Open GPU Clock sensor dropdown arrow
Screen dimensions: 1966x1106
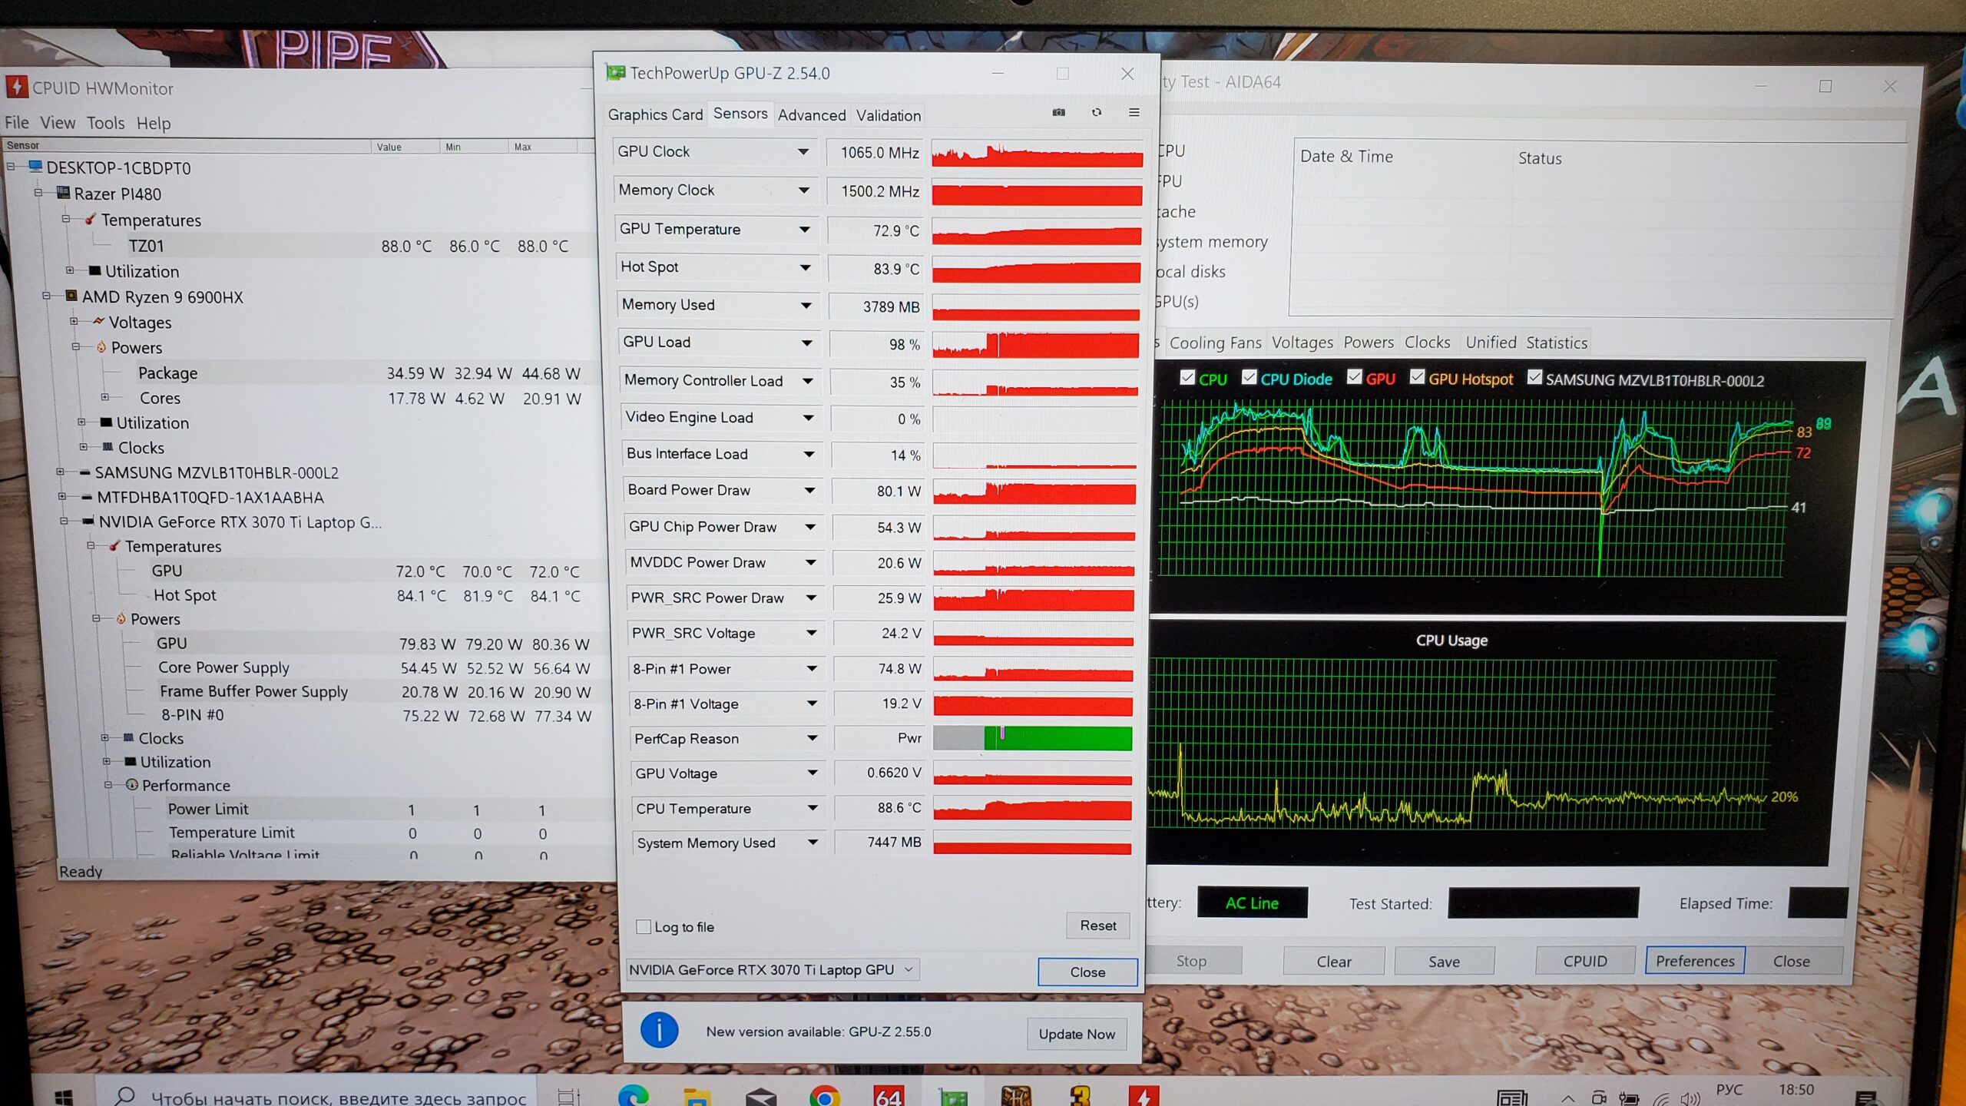click(x=803, y=152)
